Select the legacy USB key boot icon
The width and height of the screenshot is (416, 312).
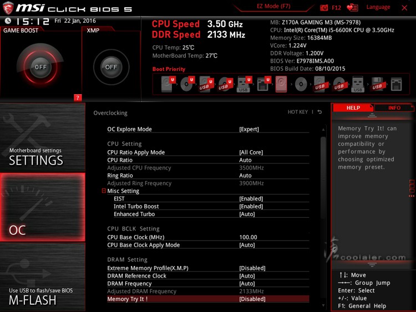358,84
